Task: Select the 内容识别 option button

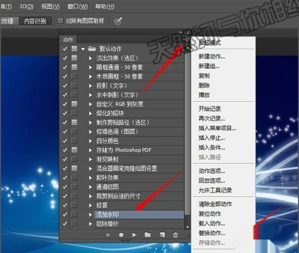Action: pyautogui.click(x=35, y=21)
